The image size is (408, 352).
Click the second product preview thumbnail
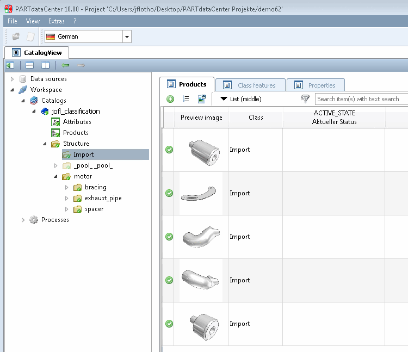[201, 193]
